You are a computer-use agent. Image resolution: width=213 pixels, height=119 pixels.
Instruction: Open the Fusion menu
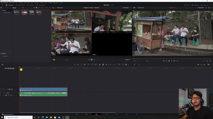point(42,3)
